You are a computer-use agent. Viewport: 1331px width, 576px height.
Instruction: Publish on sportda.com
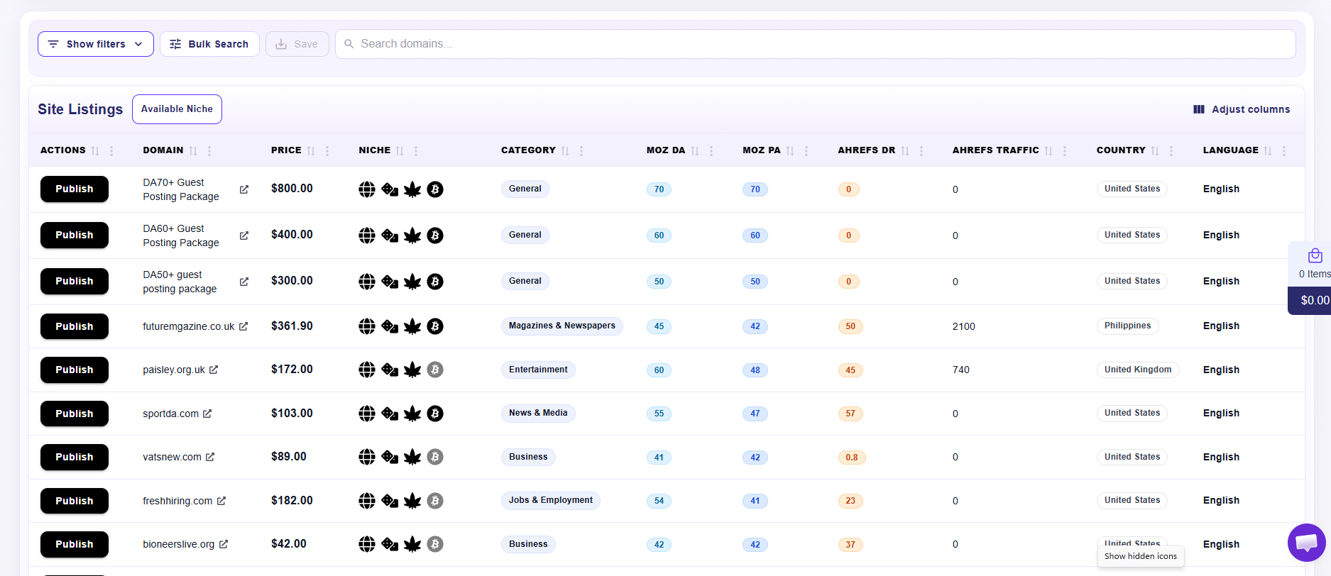[75, 414]
